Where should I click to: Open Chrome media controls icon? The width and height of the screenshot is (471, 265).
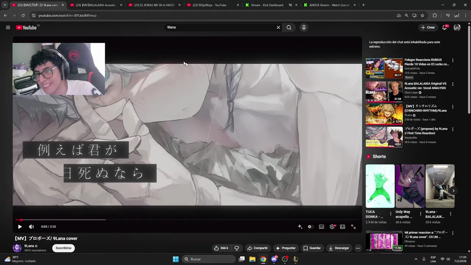pyautogui.click(x=448, y=15)
